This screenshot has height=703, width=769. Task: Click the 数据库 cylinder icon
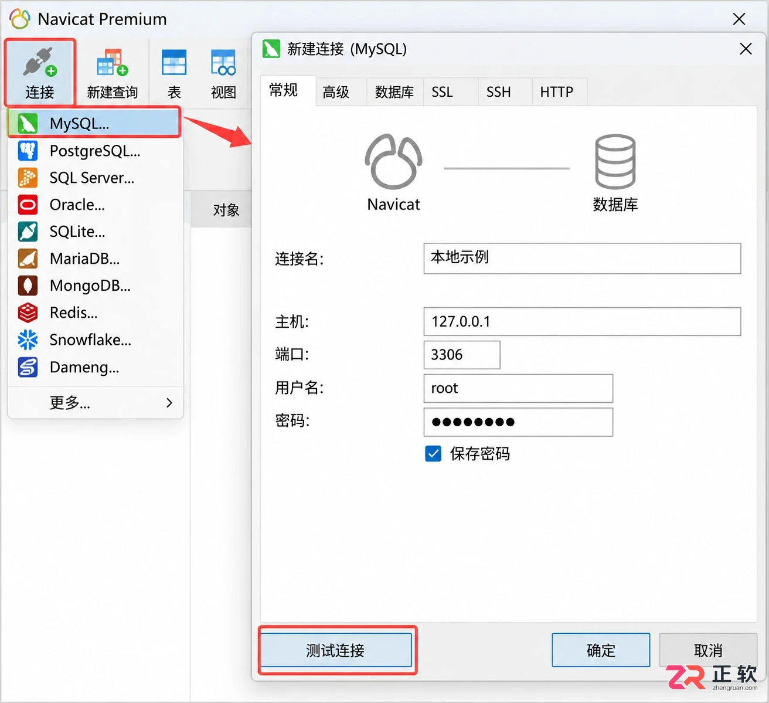(615, 162)
